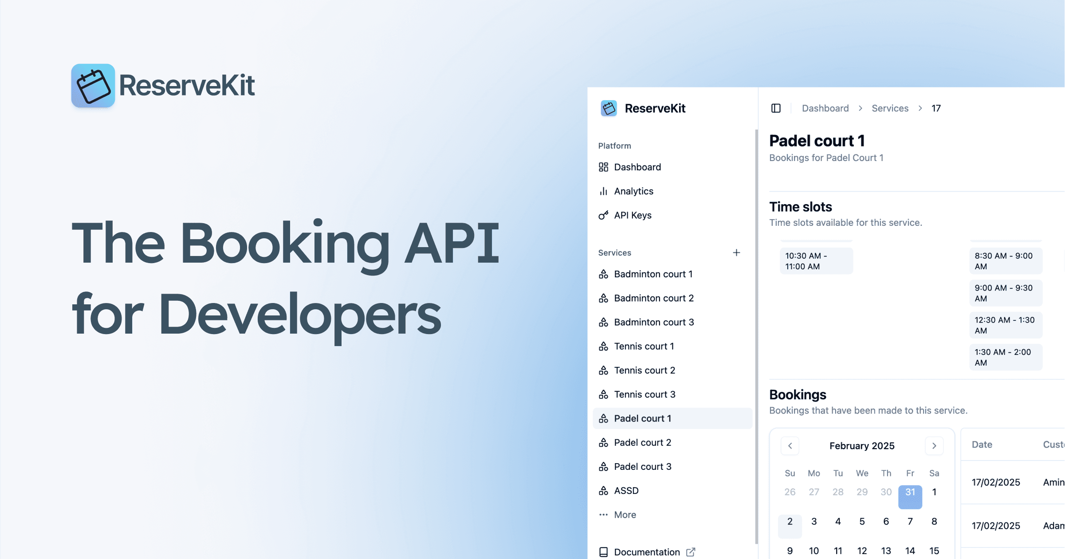The width and height of the screenshot is (1065, 559).
Task: Click the Dashboard grid icon
Action: [603, 167]
